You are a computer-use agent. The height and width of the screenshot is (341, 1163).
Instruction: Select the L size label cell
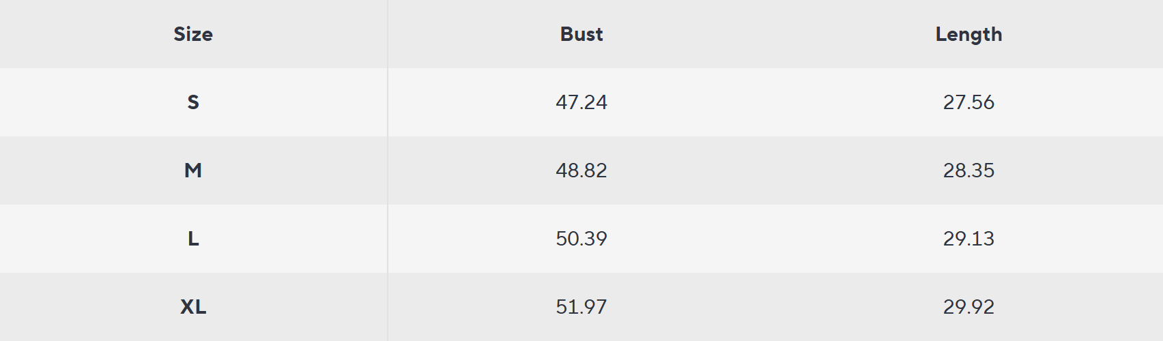click(x=193, y=239)
